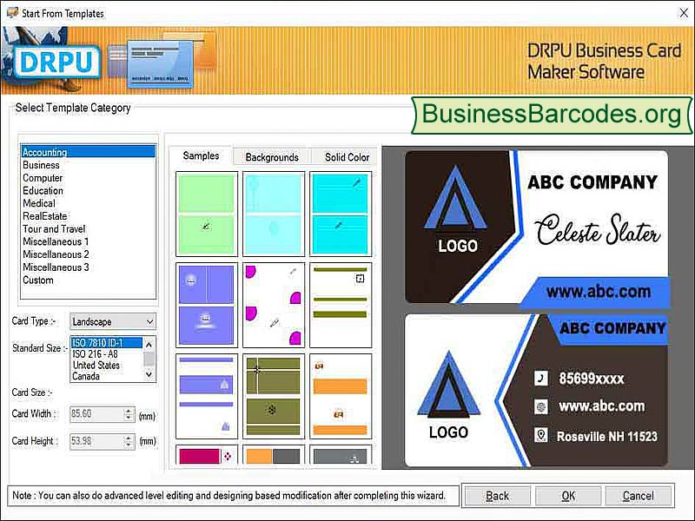Click Standard Size list scroll down arrow

149,375
